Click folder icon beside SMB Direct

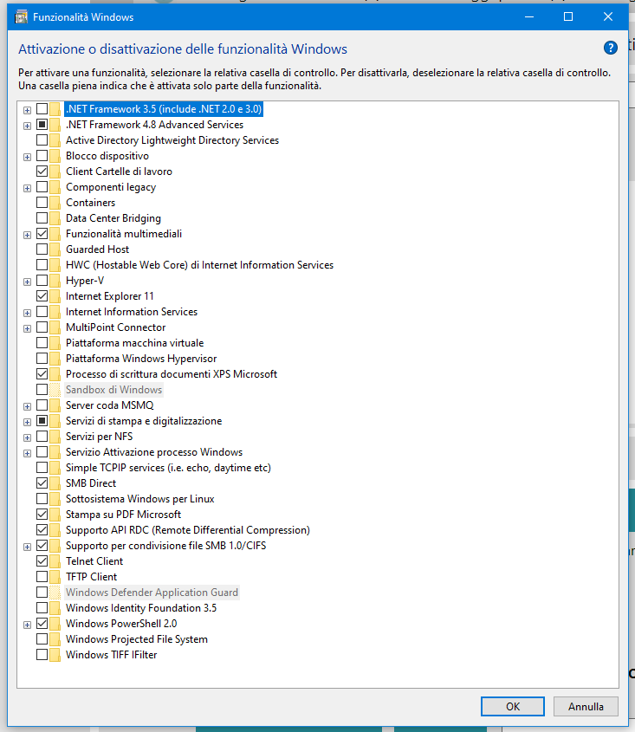[x=55, y=483]
